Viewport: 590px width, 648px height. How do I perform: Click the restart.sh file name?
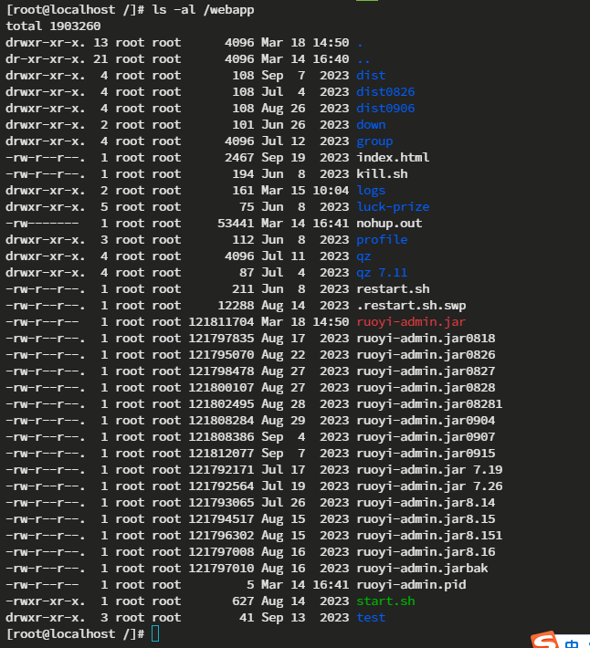(x=393, y=288)
